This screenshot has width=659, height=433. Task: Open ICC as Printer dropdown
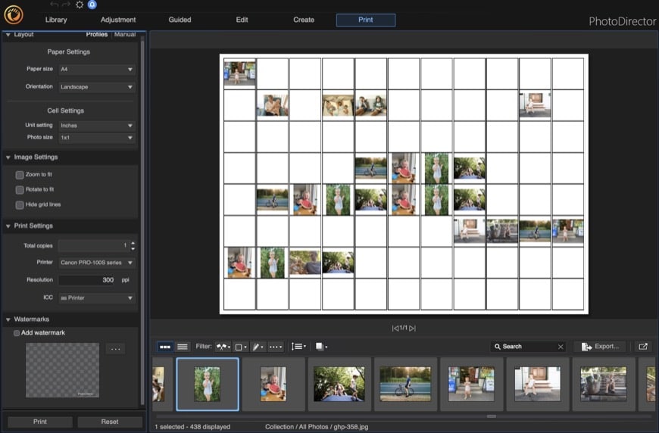97,297
